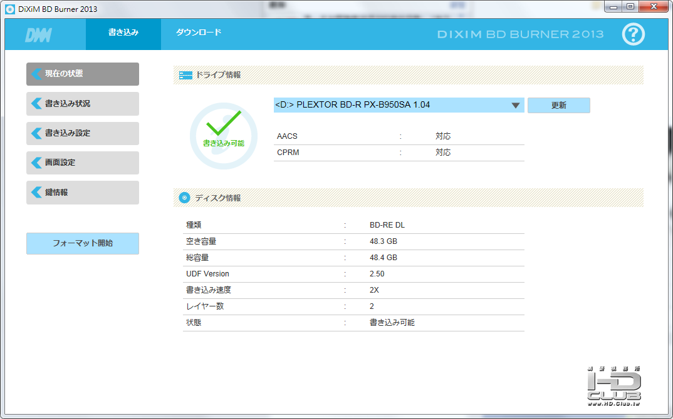Click the AACS 対応 value
Screen dimensions: 673x419
443,136
